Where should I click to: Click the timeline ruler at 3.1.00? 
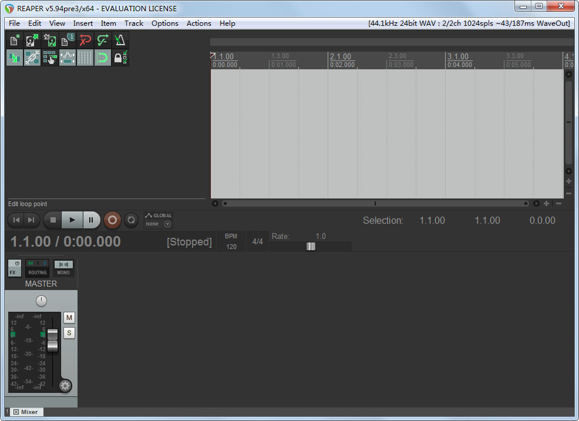pos(458,56)
